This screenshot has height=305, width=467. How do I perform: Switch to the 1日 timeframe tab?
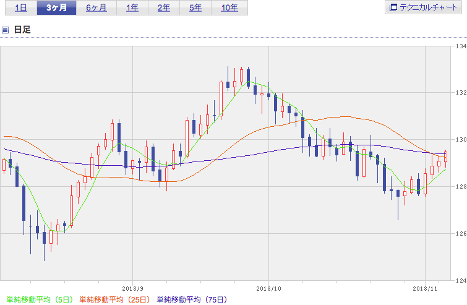point(21,7)
